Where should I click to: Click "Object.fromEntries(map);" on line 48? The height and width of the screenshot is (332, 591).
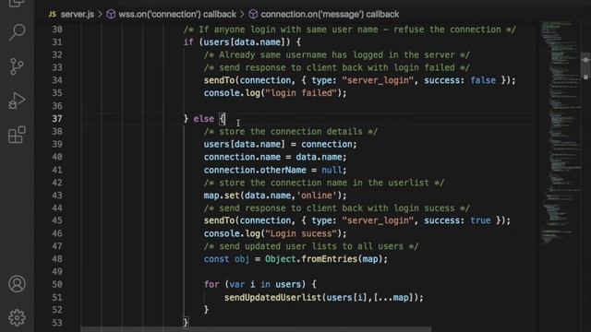(x=326, y=259)
